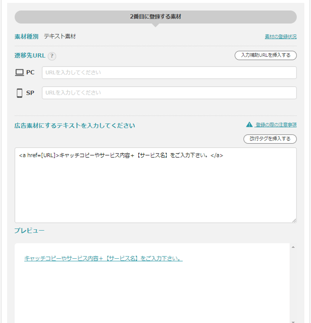Focus the PC URL input field

click(x=169, y=72)
